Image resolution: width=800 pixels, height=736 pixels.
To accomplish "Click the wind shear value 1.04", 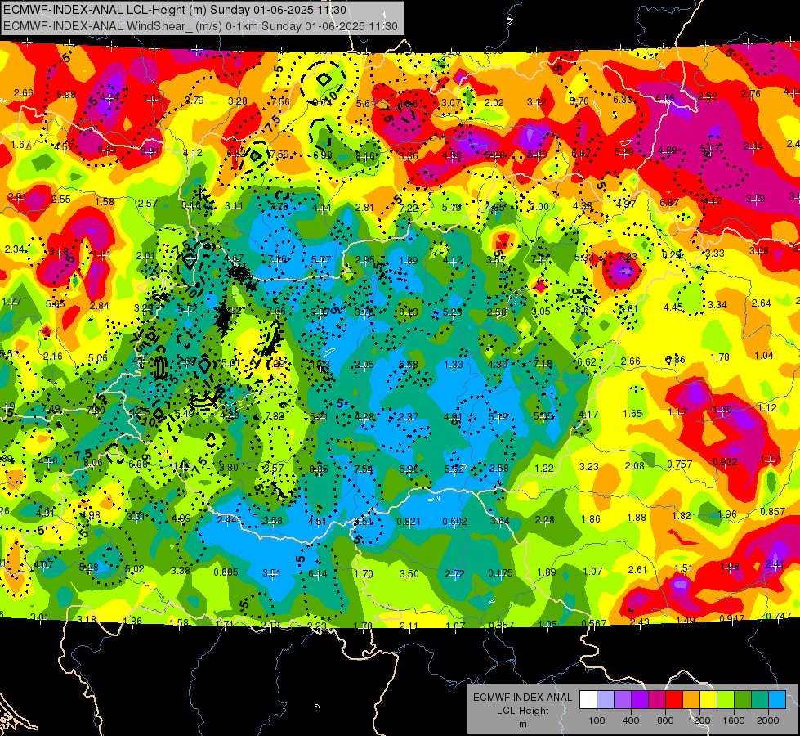I will coord(764,356).
